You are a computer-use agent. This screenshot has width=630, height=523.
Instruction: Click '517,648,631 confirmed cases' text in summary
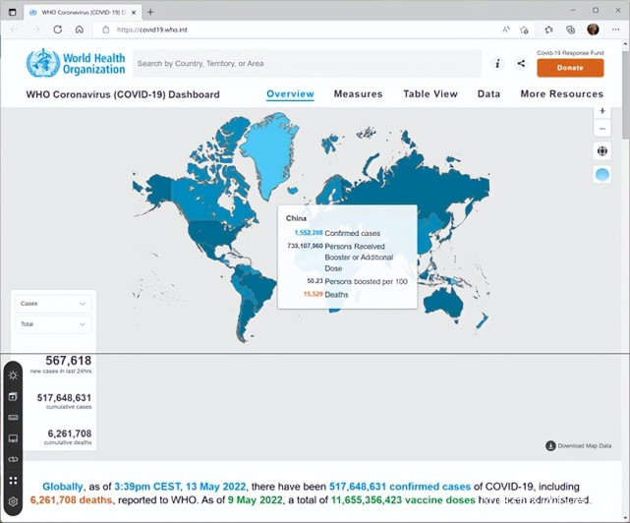(x=400, y=487)
